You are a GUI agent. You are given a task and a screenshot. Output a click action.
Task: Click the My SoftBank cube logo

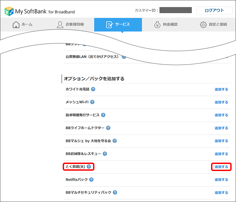[x=9, y=11]
